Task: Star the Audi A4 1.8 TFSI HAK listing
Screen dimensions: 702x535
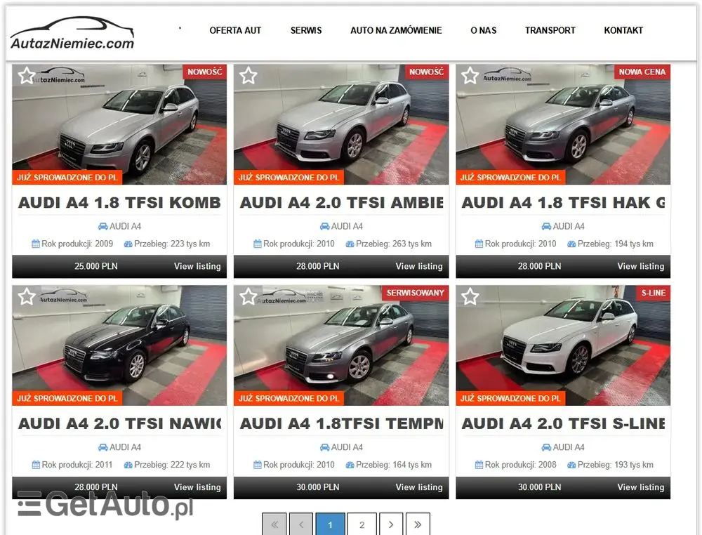Action: pos(470,76)
